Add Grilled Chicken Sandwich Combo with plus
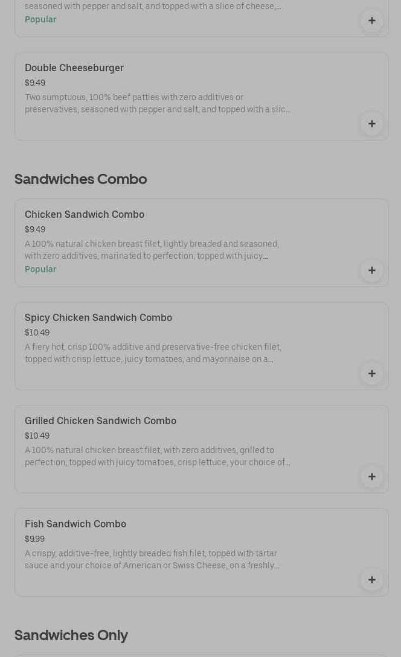401x657 pixels. click(371, 477)
